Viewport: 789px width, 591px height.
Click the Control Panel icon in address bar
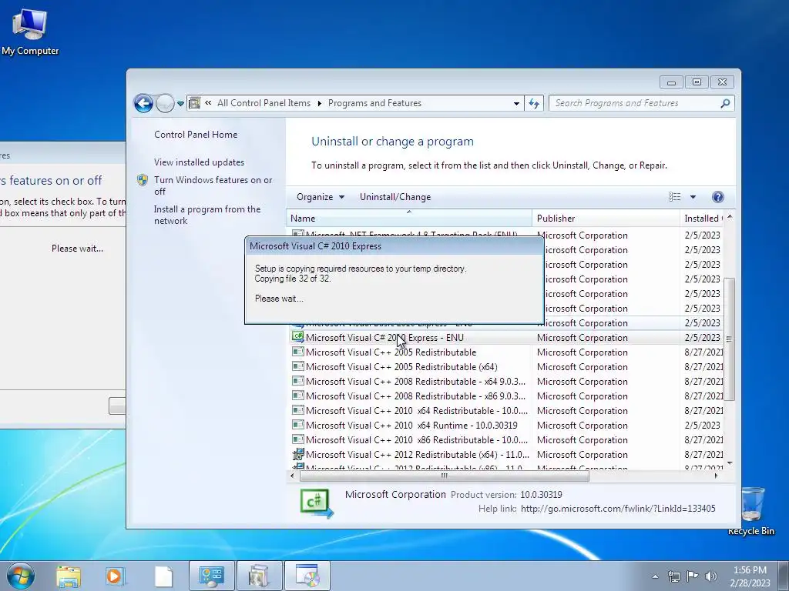(x=194, y=103)
